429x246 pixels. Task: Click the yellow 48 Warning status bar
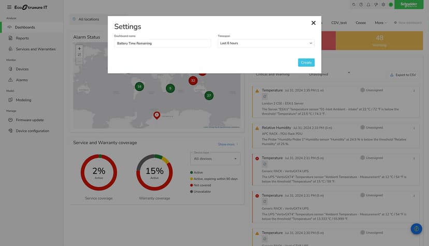click(x=379, y=40)
